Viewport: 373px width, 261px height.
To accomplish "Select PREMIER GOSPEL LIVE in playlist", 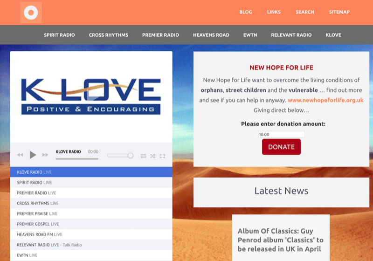I will [x=91, y=224].
